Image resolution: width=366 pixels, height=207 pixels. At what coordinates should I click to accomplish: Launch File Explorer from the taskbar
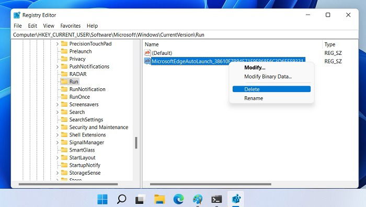click(x=159, y=199)
